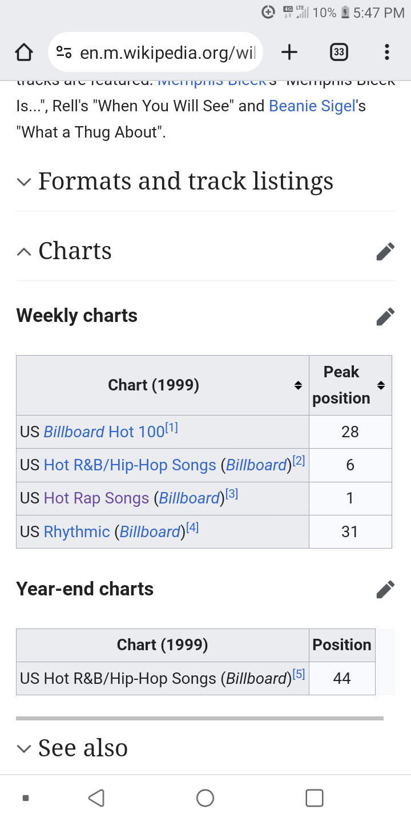This screenshot has width=411, height=822.
Task: Open the Hot Rap Songs link
Action: [x=96, y=498]
